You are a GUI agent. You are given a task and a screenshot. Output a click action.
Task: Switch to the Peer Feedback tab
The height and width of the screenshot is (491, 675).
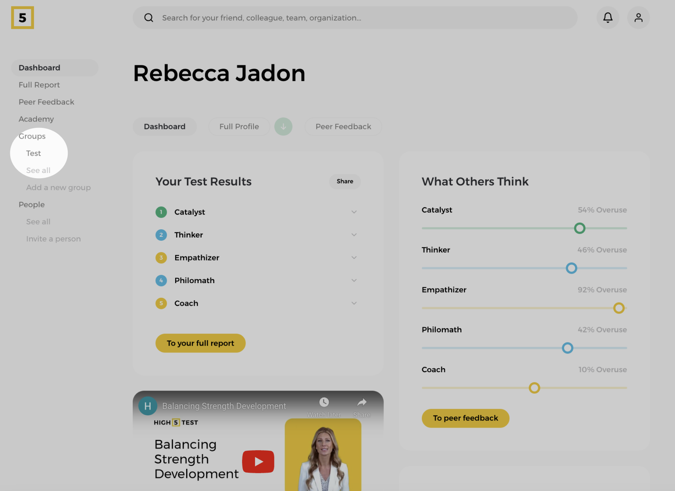(343, 127)
